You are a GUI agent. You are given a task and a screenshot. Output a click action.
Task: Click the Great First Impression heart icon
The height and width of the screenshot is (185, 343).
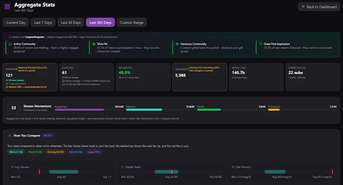click(x=261, y=44)
